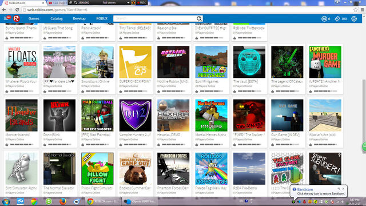Go back with browser back arrow

[x=4, y=10]
